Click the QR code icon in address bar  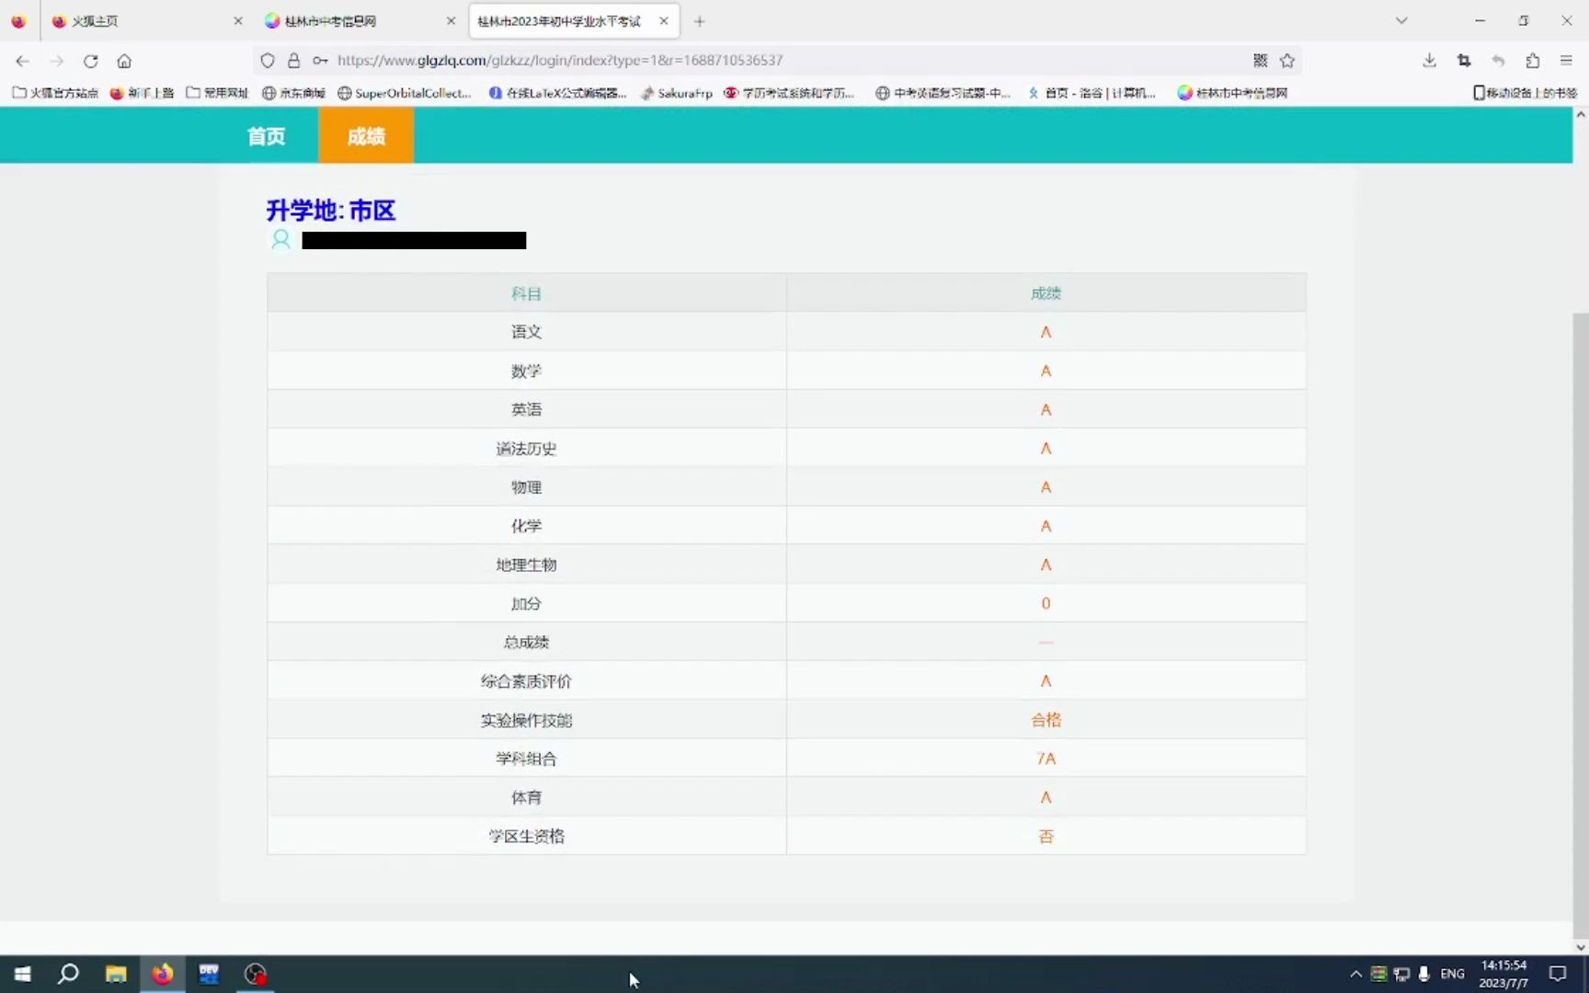[x=1260, y=61]
